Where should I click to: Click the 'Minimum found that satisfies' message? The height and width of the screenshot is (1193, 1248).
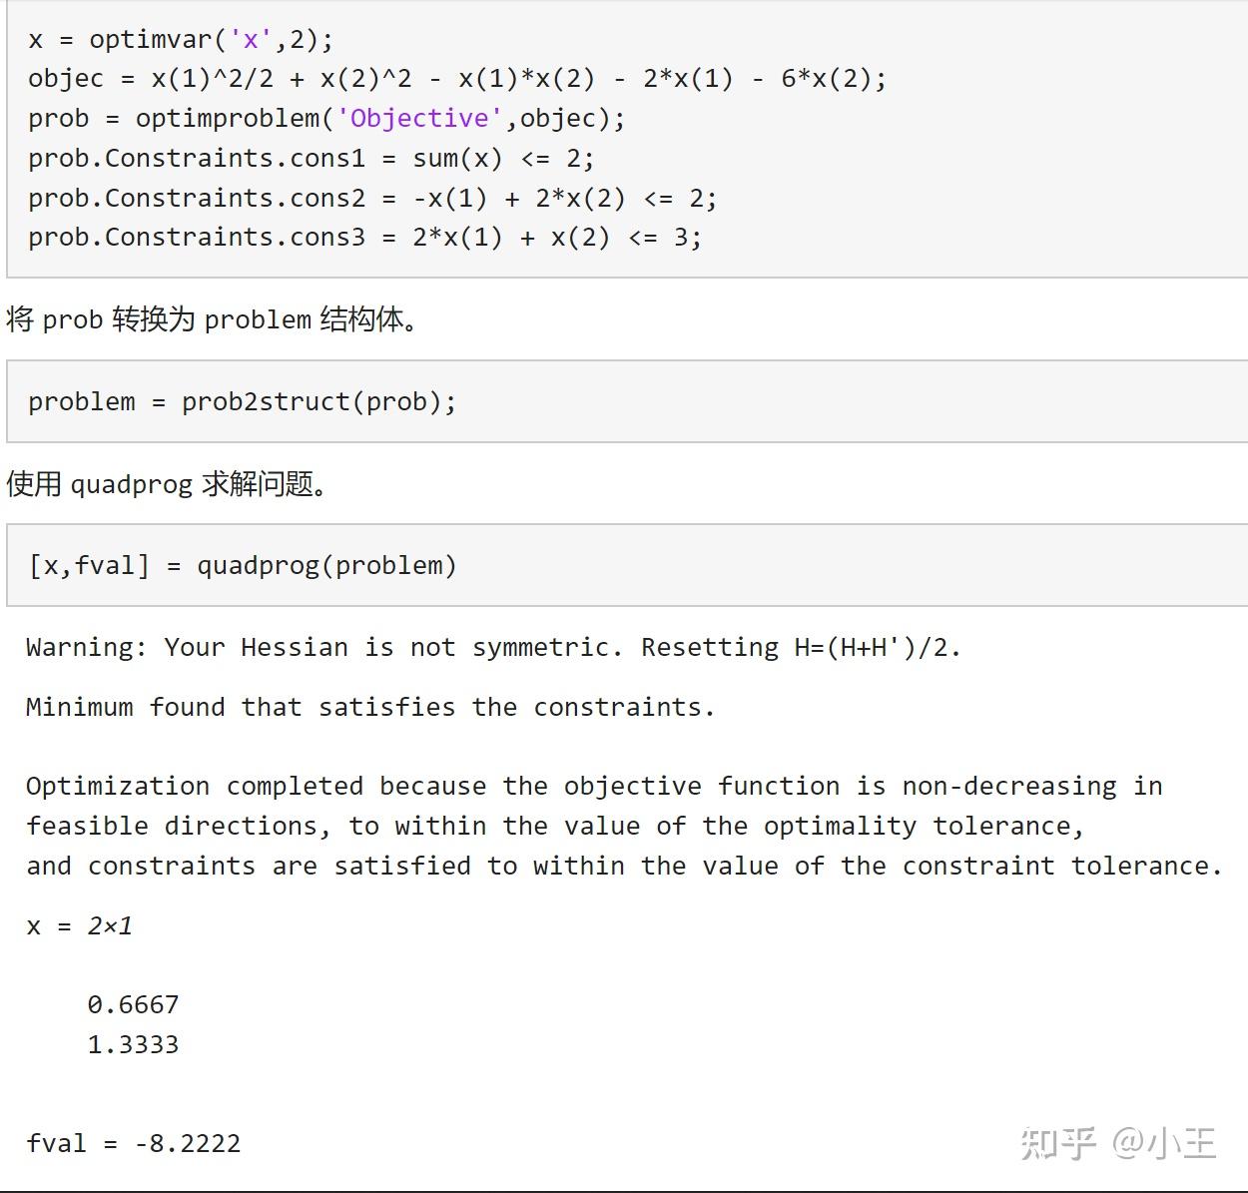370,708
